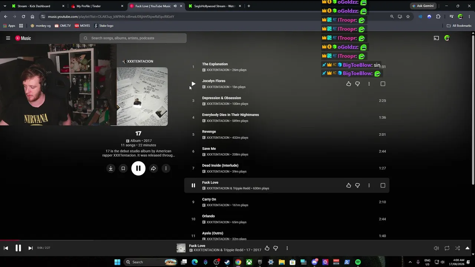Dislike Fuck Love in the track list
Screen dimensions: 475x267
(x=357, y=185)
